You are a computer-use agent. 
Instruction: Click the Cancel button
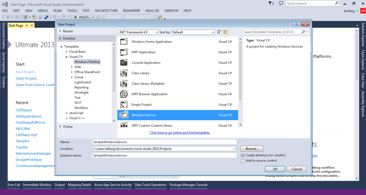point(297,169)
